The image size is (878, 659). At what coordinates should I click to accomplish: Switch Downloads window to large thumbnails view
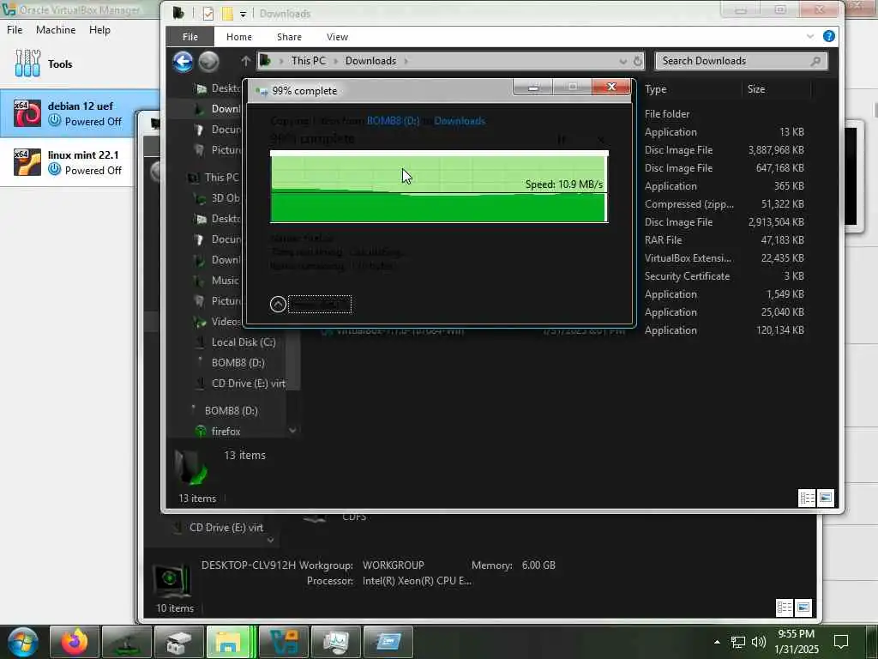(x=826, y=498)
